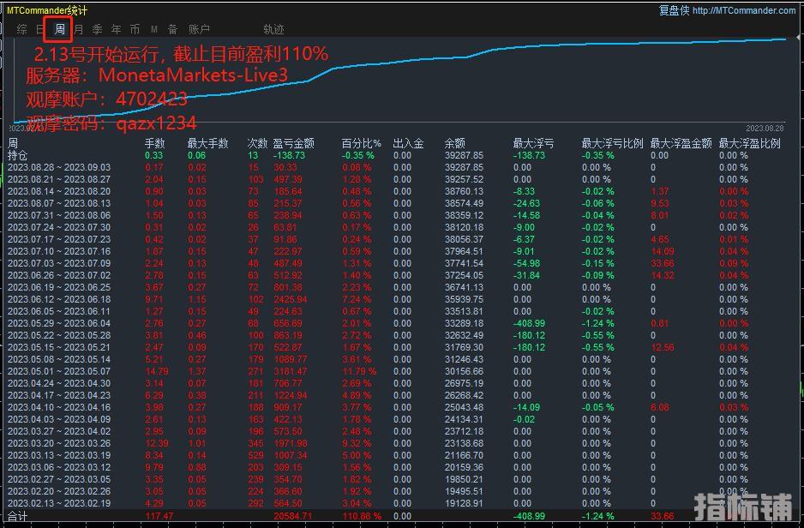This screenshot has width=804, height=528.
Task: Switch to the 季 quarterly tab
Action: point(98,29)
